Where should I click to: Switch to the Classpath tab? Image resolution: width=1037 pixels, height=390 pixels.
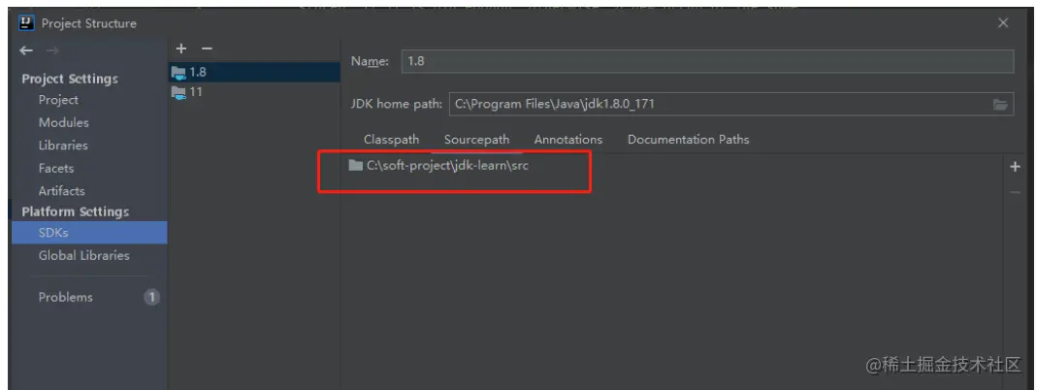(392, 140)
